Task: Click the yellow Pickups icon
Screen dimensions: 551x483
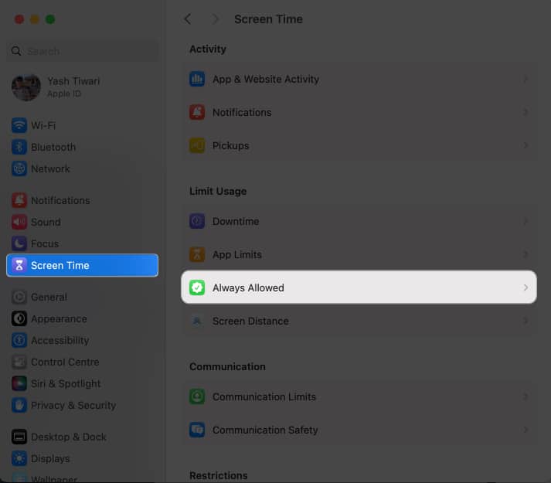Action: pyautogui.click(x=197, y=145)
